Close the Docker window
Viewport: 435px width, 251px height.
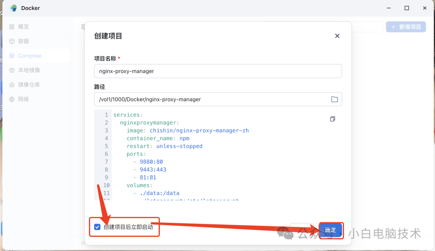click(425, 8)
